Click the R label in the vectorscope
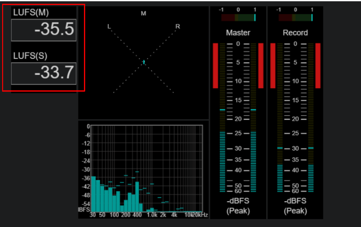The image size is (361, 227). tap(178, 27)
